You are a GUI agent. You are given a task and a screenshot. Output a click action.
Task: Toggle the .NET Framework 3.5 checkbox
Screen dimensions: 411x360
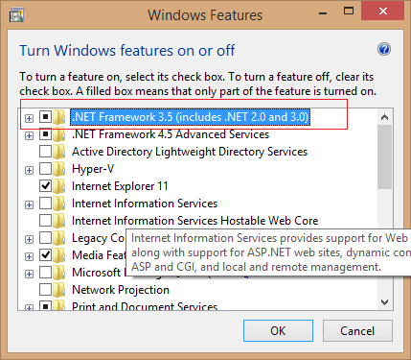click(x=45, y=117)
